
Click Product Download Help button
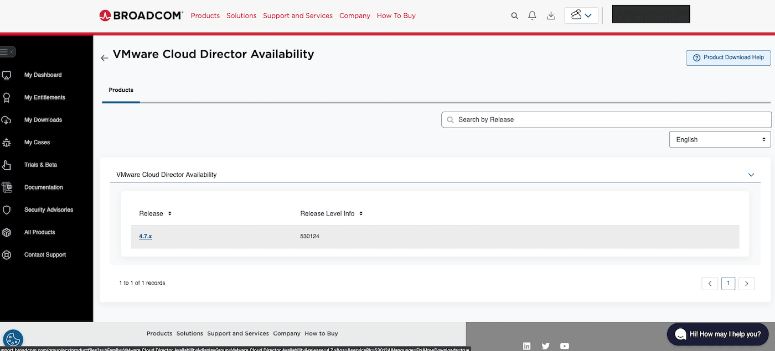point(728,57)
